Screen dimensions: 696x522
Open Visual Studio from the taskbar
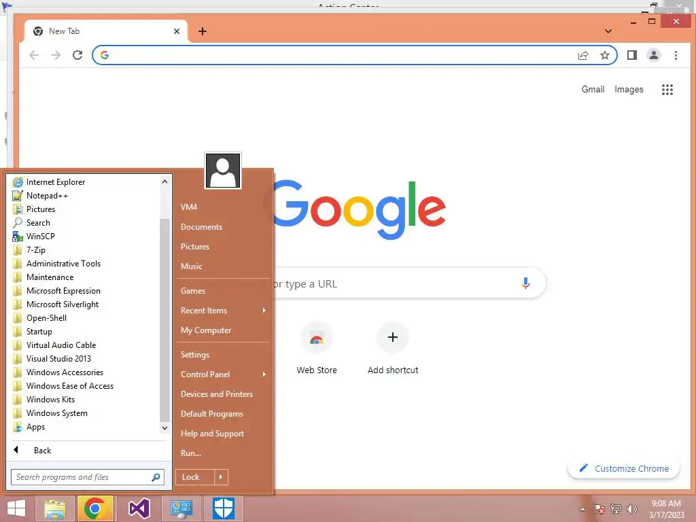pos(139,508)
